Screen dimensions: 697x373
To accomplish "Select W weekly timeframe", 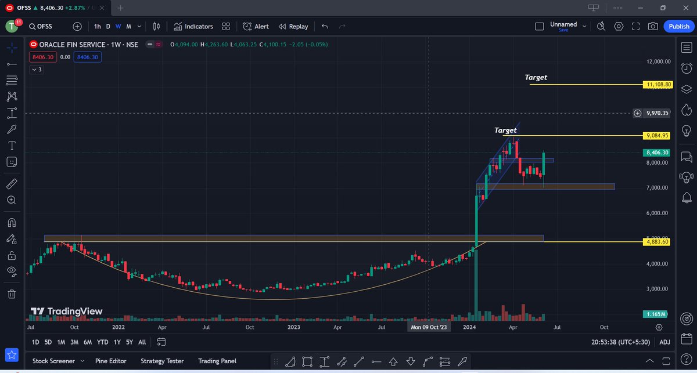I will (x=118, y=26).
